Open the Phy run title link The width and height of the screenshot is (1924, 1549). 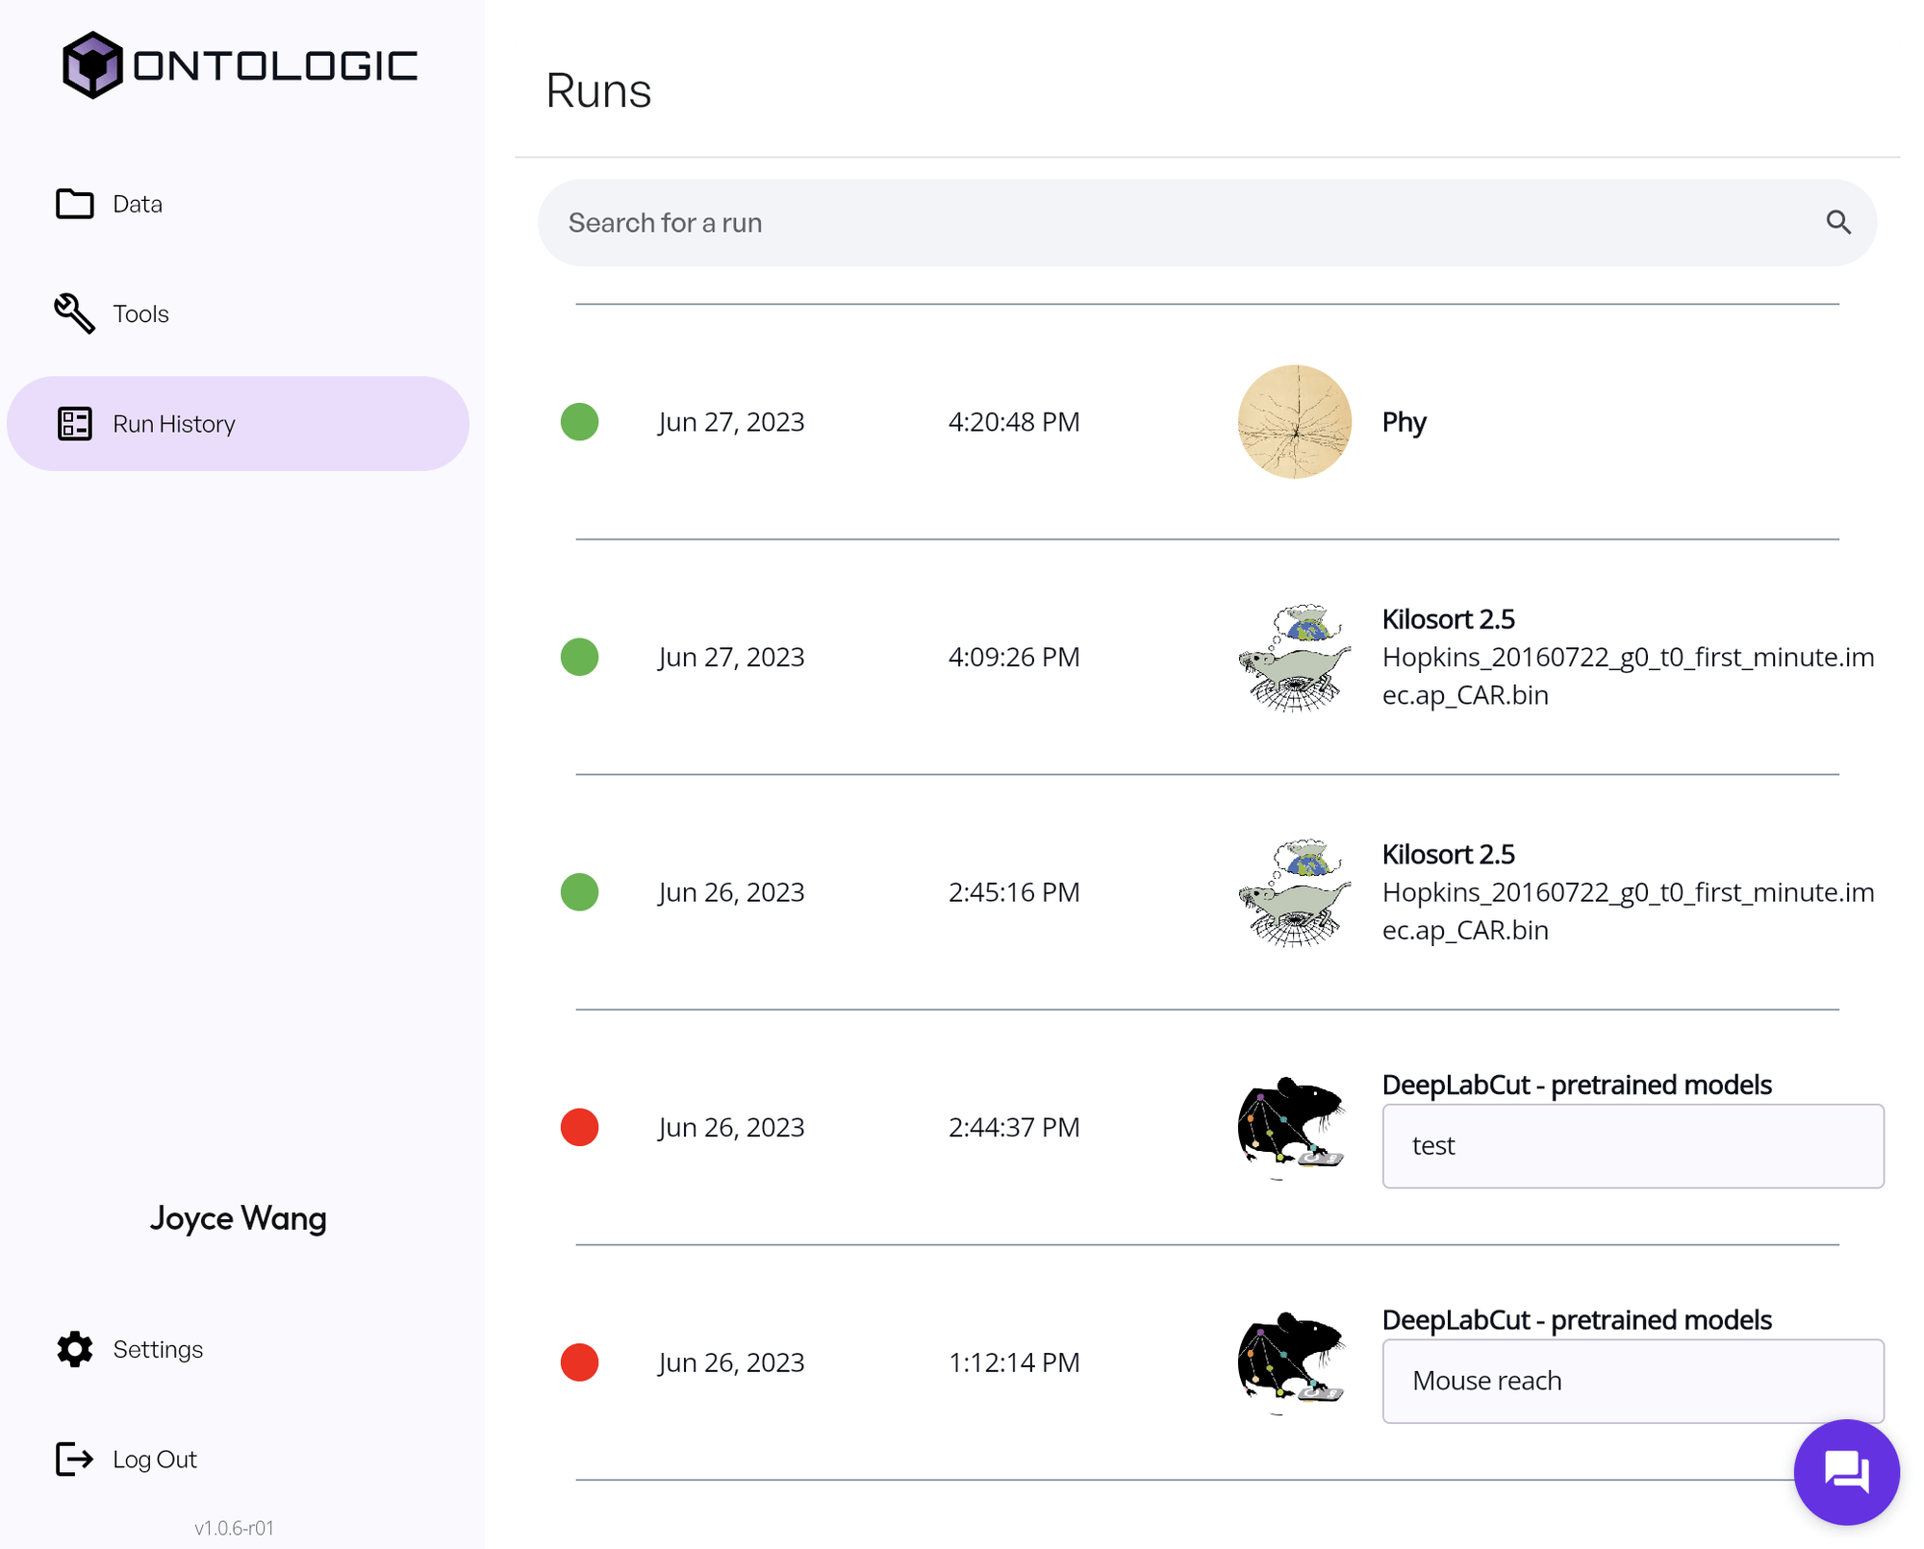(1404, 422)
